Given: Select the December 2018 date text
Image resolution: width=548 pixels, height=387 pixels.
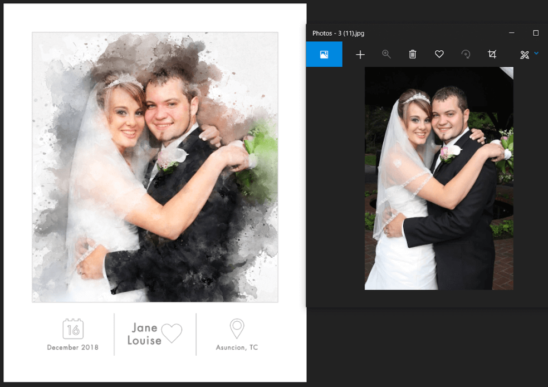Looking at the screenshot, I should (73, 347).
